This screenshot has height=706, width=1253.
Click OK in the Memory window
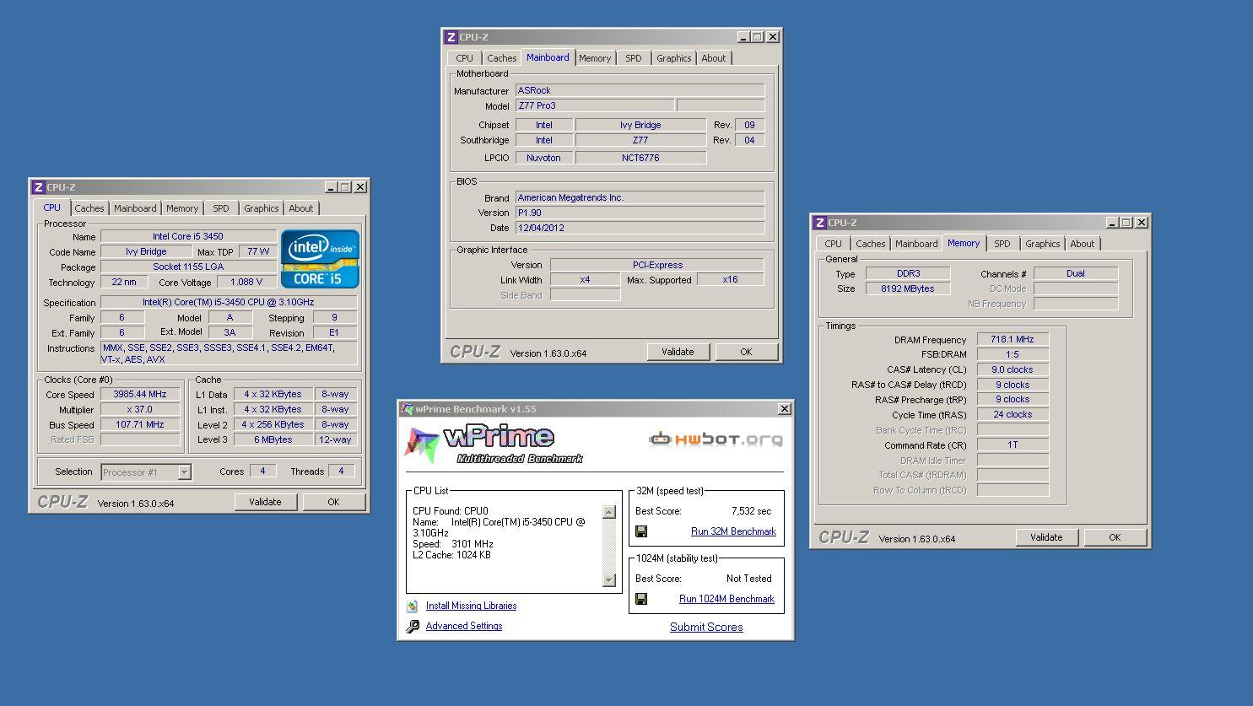tap(1115, 537)
